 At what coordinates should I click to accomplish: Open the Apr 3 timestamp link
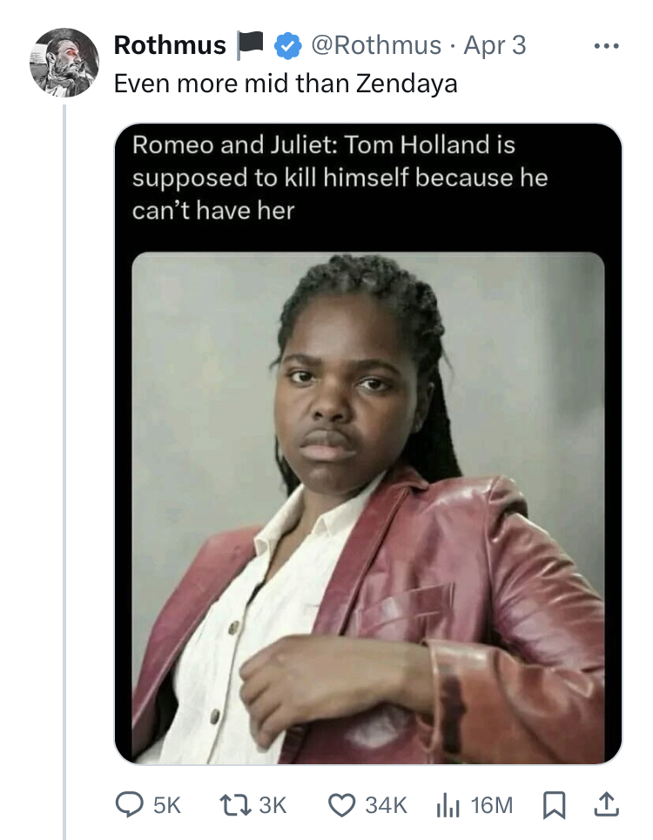(x=495, y=45)
